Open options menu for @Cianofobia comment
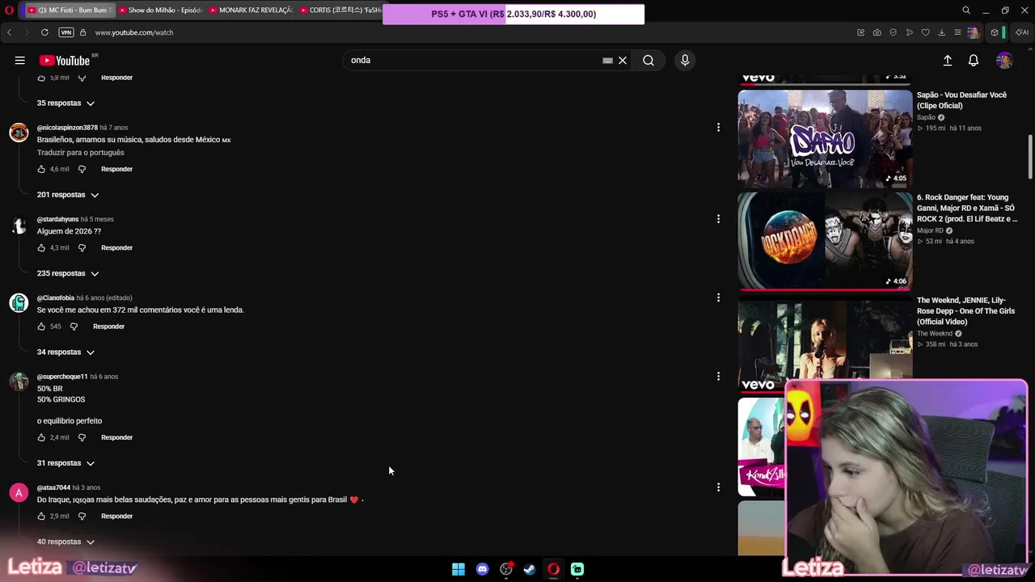The image size is (1035, 582). click(718, 297)
